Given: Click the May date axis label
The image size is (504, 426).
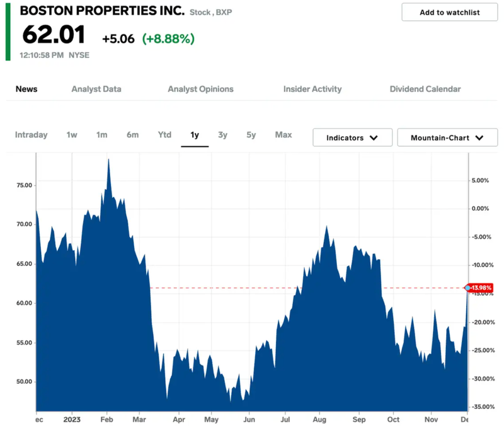Looking at the screenshot, I should coord(211,420).
